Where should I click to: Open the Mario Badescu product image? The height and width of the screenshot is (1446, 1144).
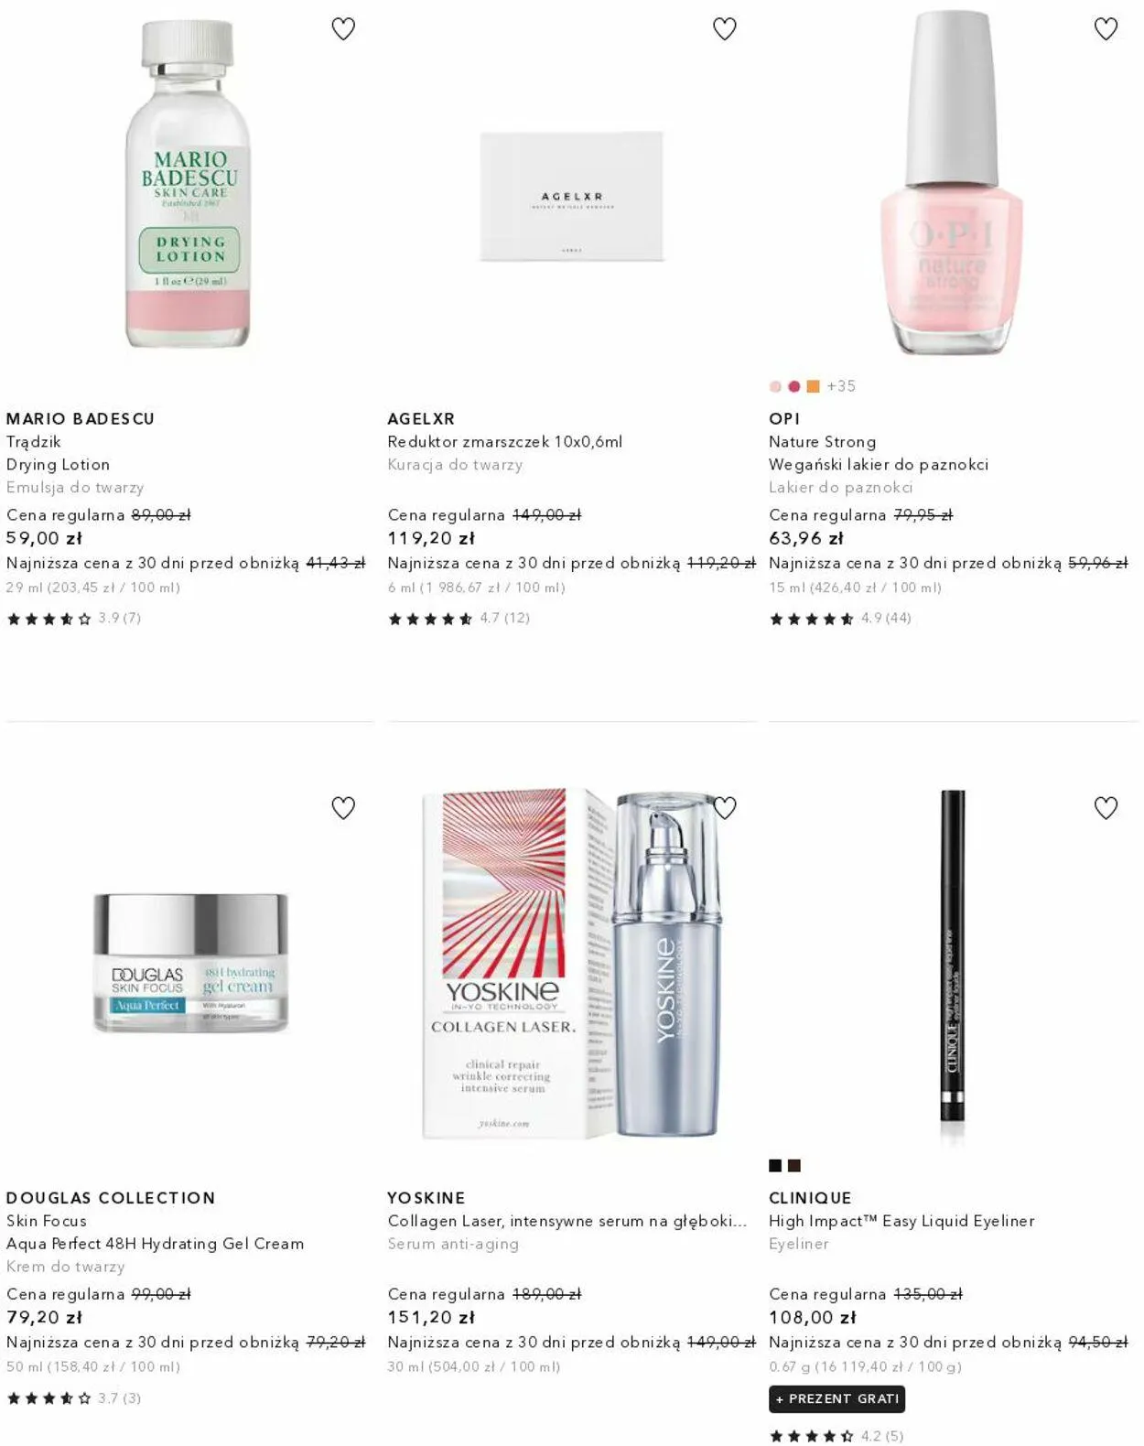point(189,184)
